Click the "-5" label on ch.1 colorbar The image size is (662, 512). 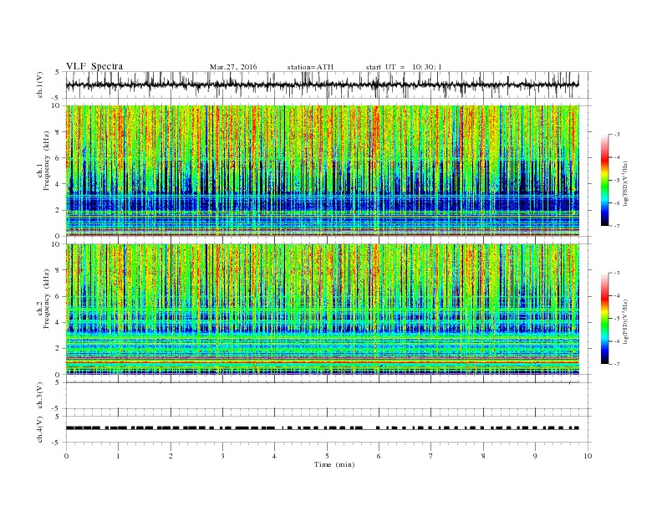coord(617,181)
